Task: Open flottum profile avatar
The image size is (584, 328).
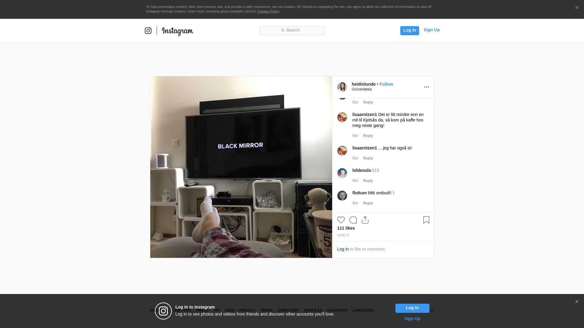Action: click(342, 196)
